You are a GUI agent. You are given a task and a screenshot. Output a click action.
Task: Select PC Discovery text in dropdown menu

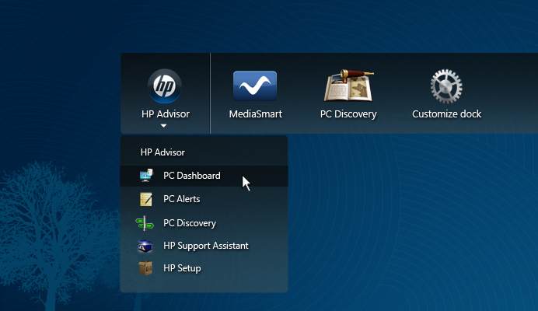[x=189, y=223]
